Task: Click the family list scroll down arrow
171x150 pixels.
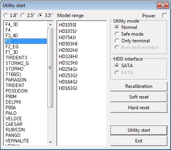Action: (50, 142)
